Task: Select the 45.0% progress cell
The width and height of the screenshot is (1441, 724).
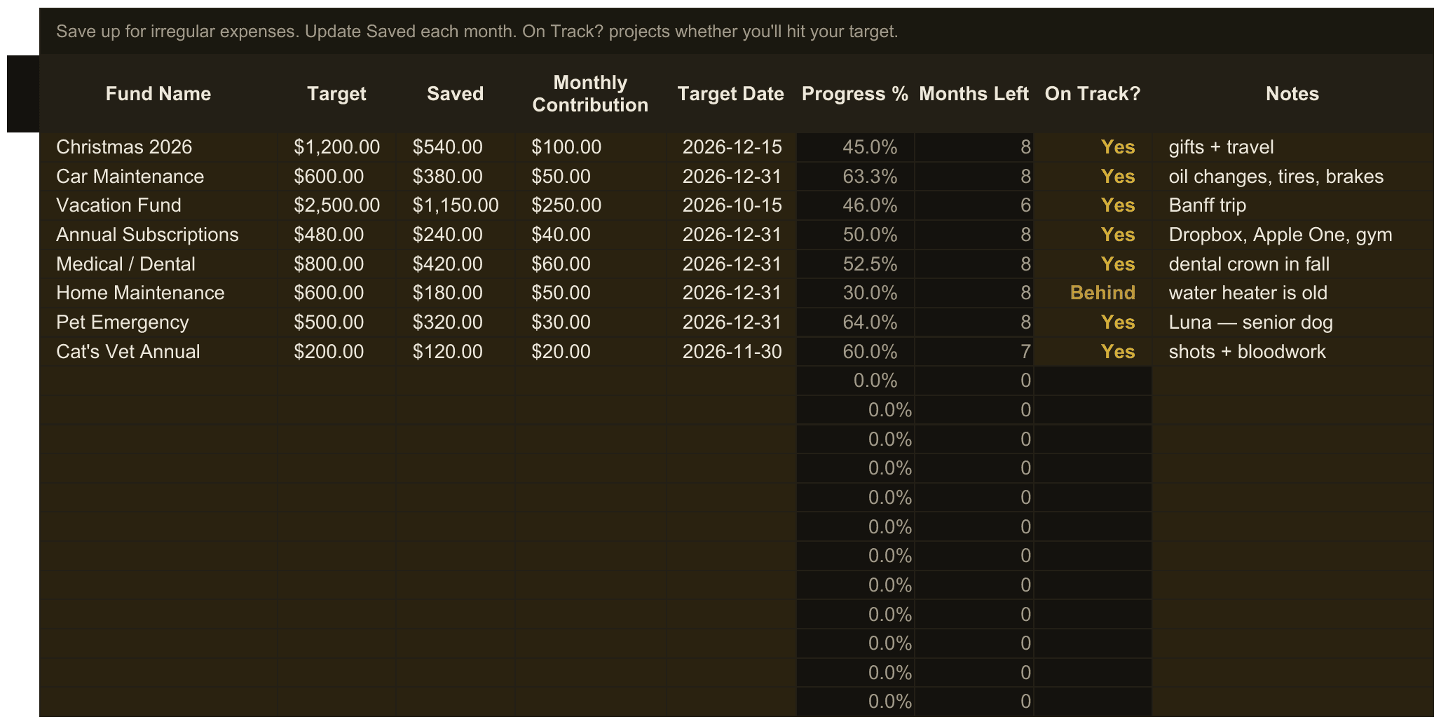Action: pyautogui.click(x=855, y=147)
